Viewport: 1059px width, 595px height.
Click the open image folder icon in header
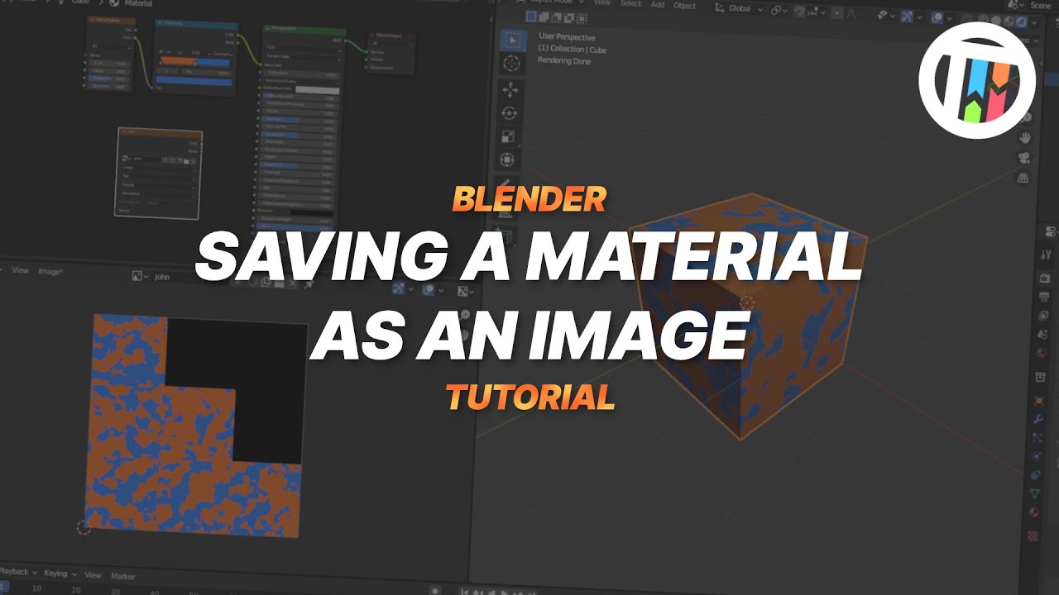pyautogui.click(x=280, y=283)
